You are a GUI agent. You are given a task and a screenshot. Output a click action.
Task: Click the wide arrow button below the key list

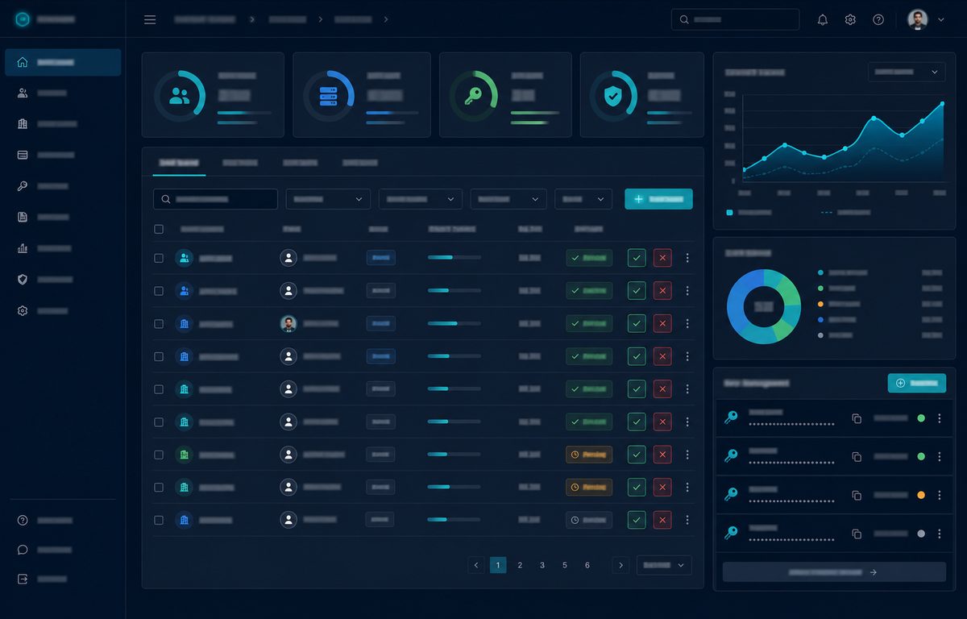(834, 571)
